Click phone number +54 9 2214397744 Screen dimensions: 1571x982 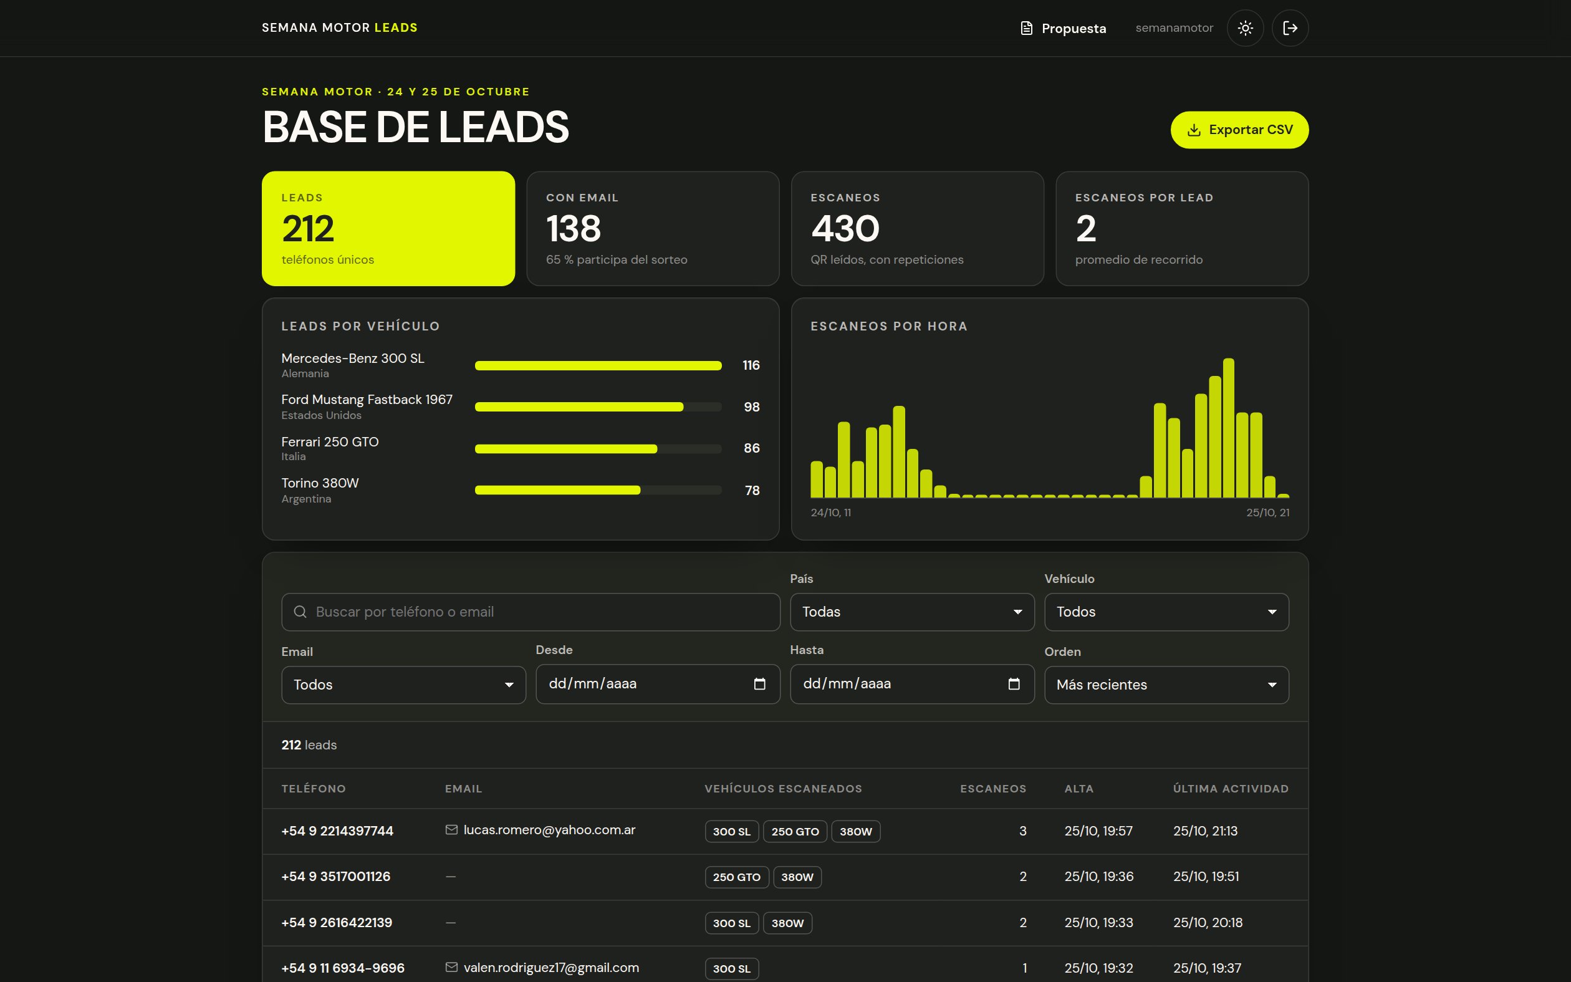tap(337, 830)
